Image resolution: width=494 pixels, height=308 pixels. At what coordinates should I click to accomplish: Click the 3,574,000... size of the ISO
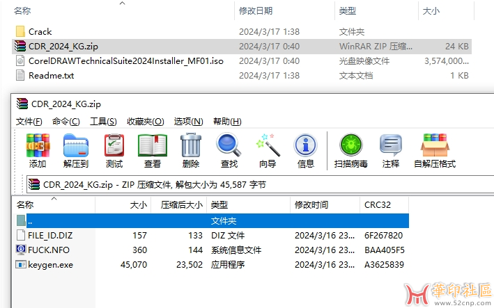[x=447, y=61]
